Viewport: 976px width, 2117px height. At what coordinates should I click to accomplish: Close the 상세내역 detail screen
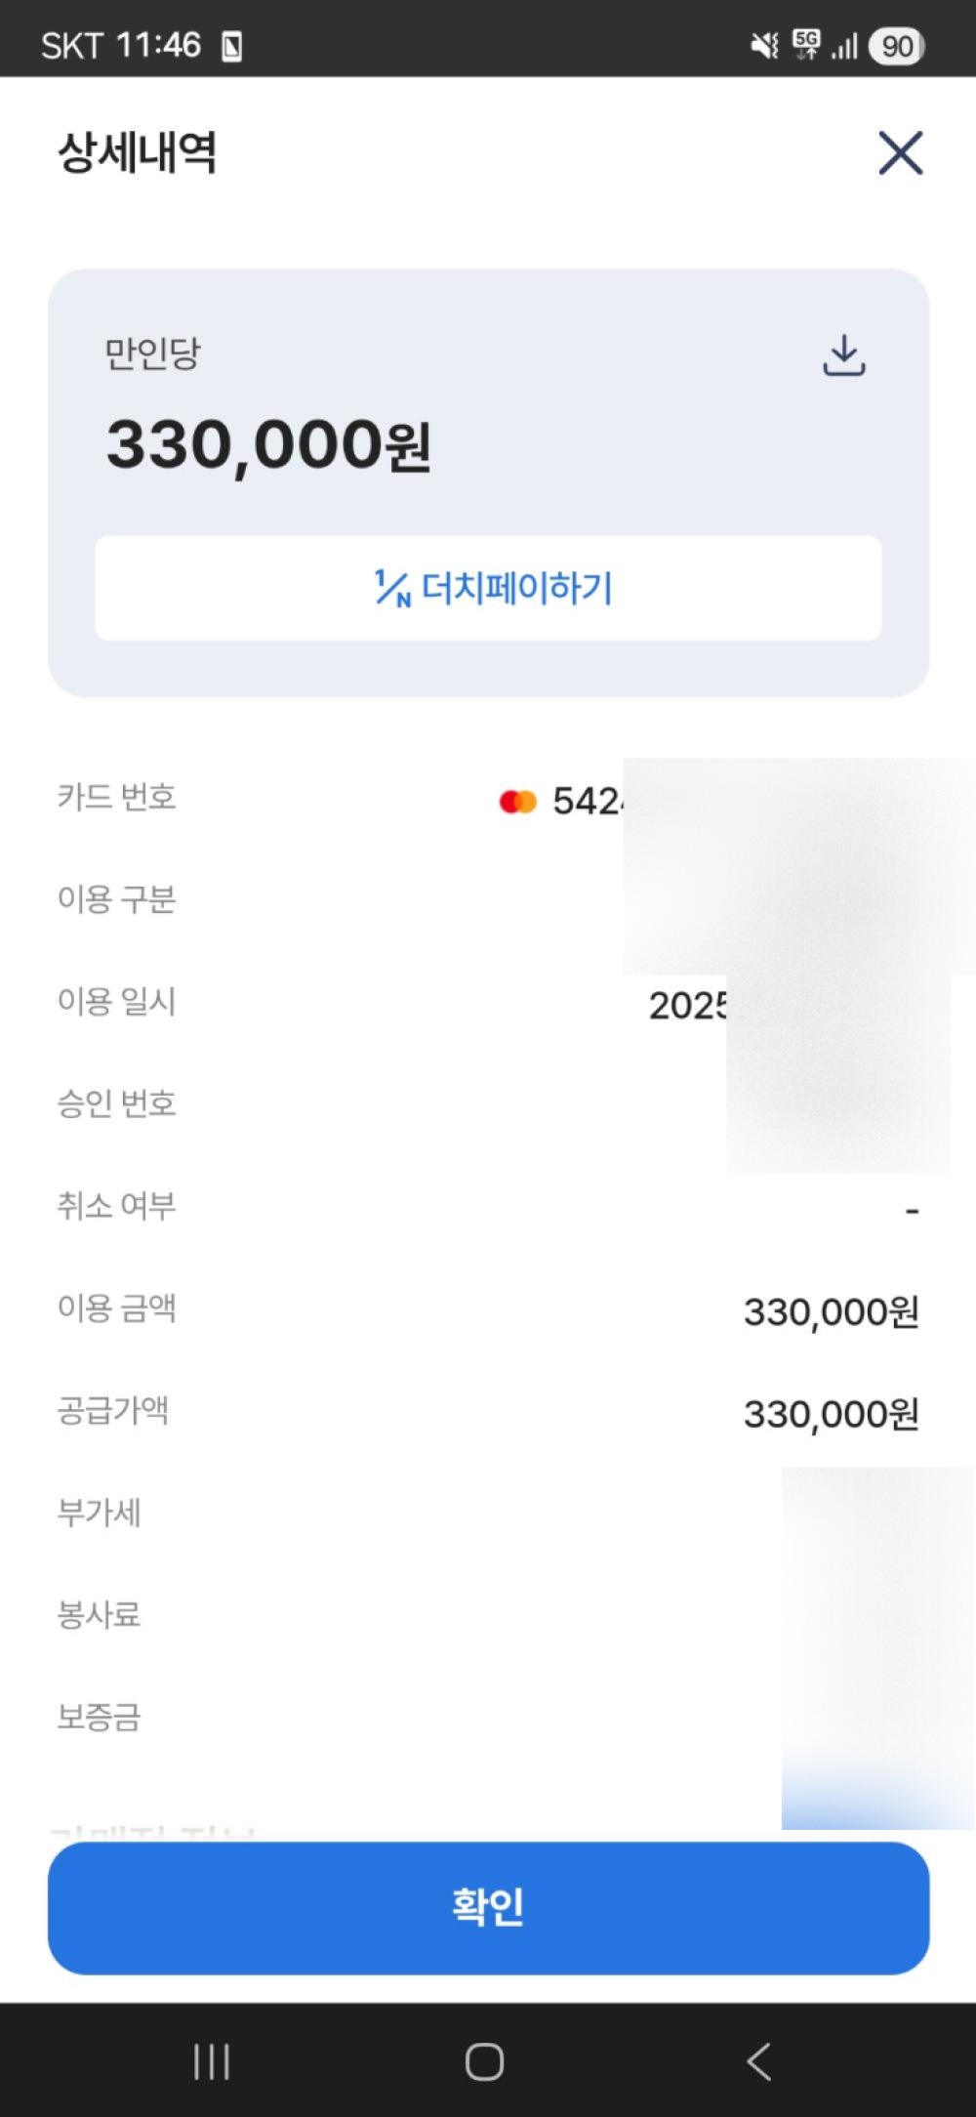tap(900, 153)
